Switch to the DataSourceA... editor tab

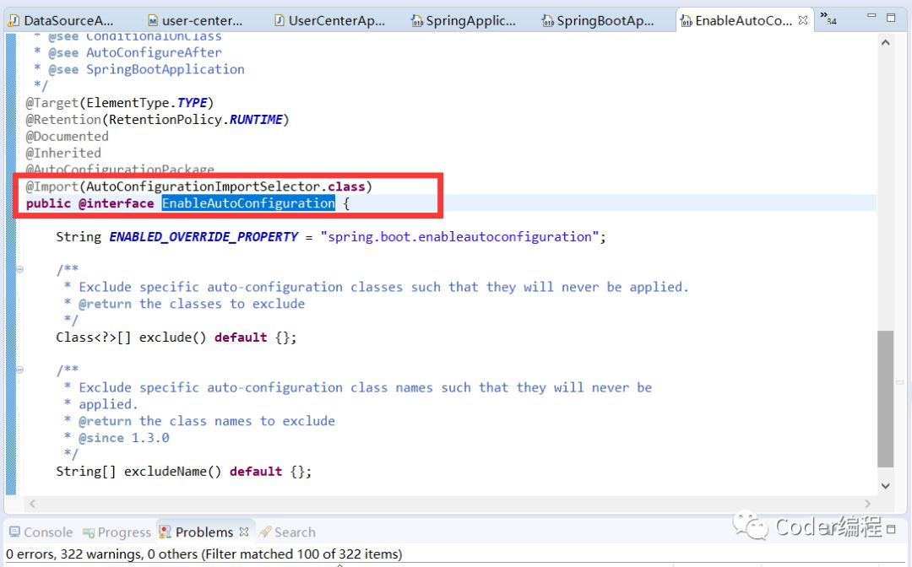click(62, 21)
